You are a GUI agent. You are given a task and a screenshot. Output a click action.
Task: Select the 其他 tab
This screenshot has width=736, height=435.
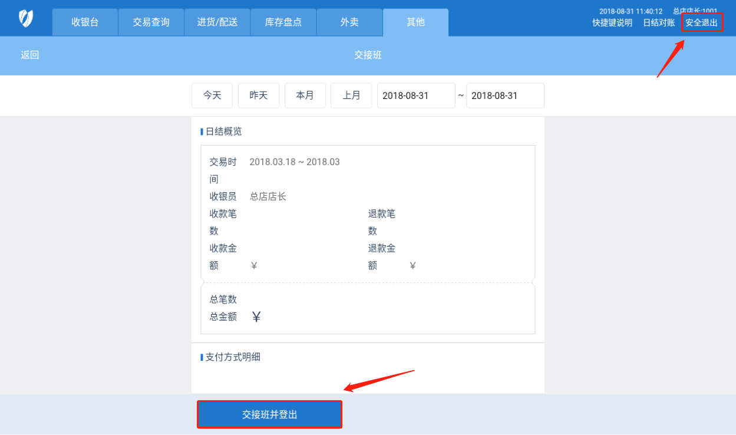point(415,22)
